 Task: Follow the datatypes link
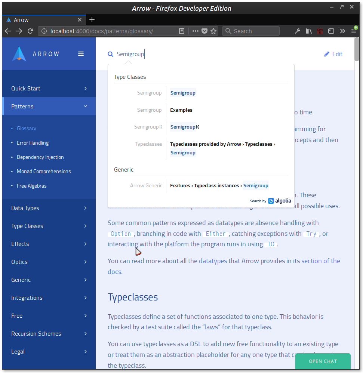pos(213,261)
